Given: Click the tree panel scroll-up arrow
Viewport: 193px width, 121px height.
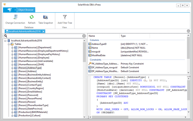Looking at the screenshot, I should coord(84,41).
